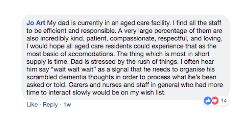Click the words "short" ending the fifth line
Viewport: 252px width, 124px height.
pos(202,54)
